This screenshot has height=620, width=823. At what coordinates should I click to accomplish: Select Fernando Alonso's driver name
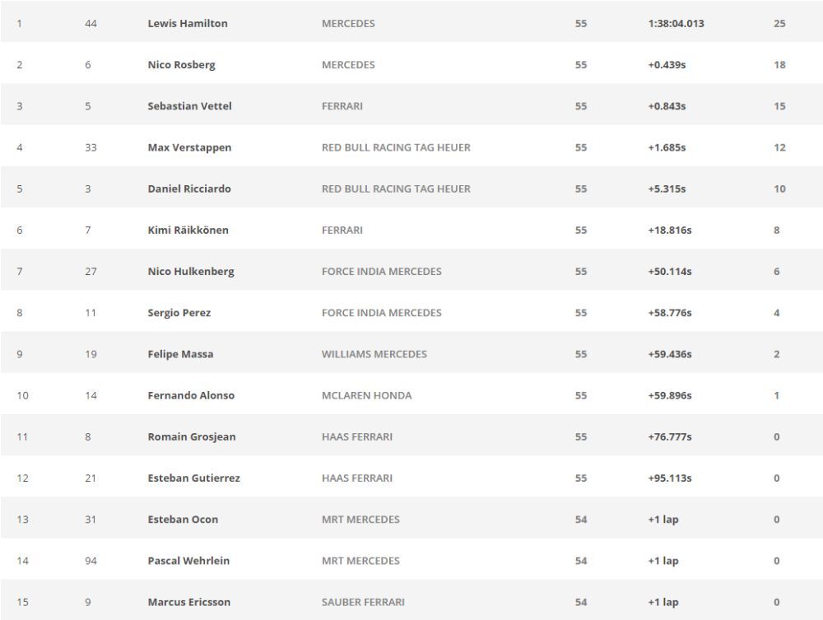tap(191, 395)
